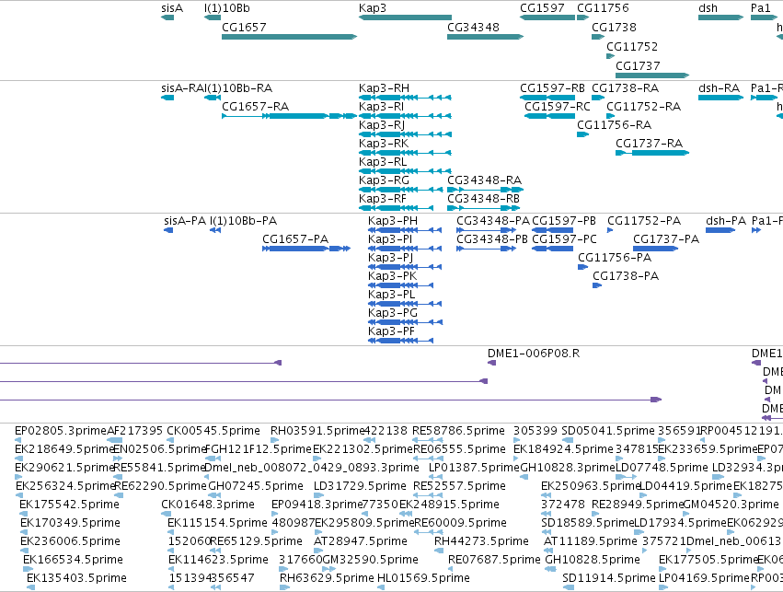
Task: Click the CG1597-PB protein label
Action: (564, 221)
